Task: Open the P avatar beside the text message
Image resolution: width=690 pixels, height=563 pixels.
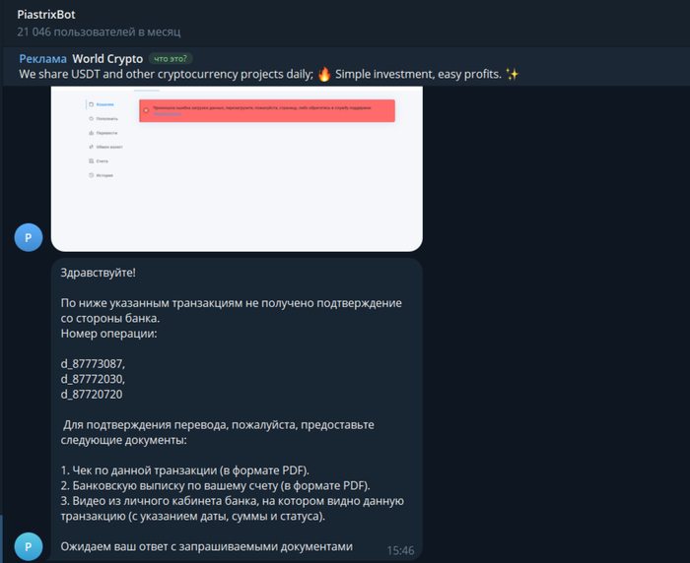Action: pos(29,546)
